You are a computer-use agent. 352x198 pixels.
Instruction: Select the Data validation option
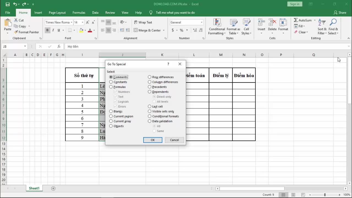[160, 121]
